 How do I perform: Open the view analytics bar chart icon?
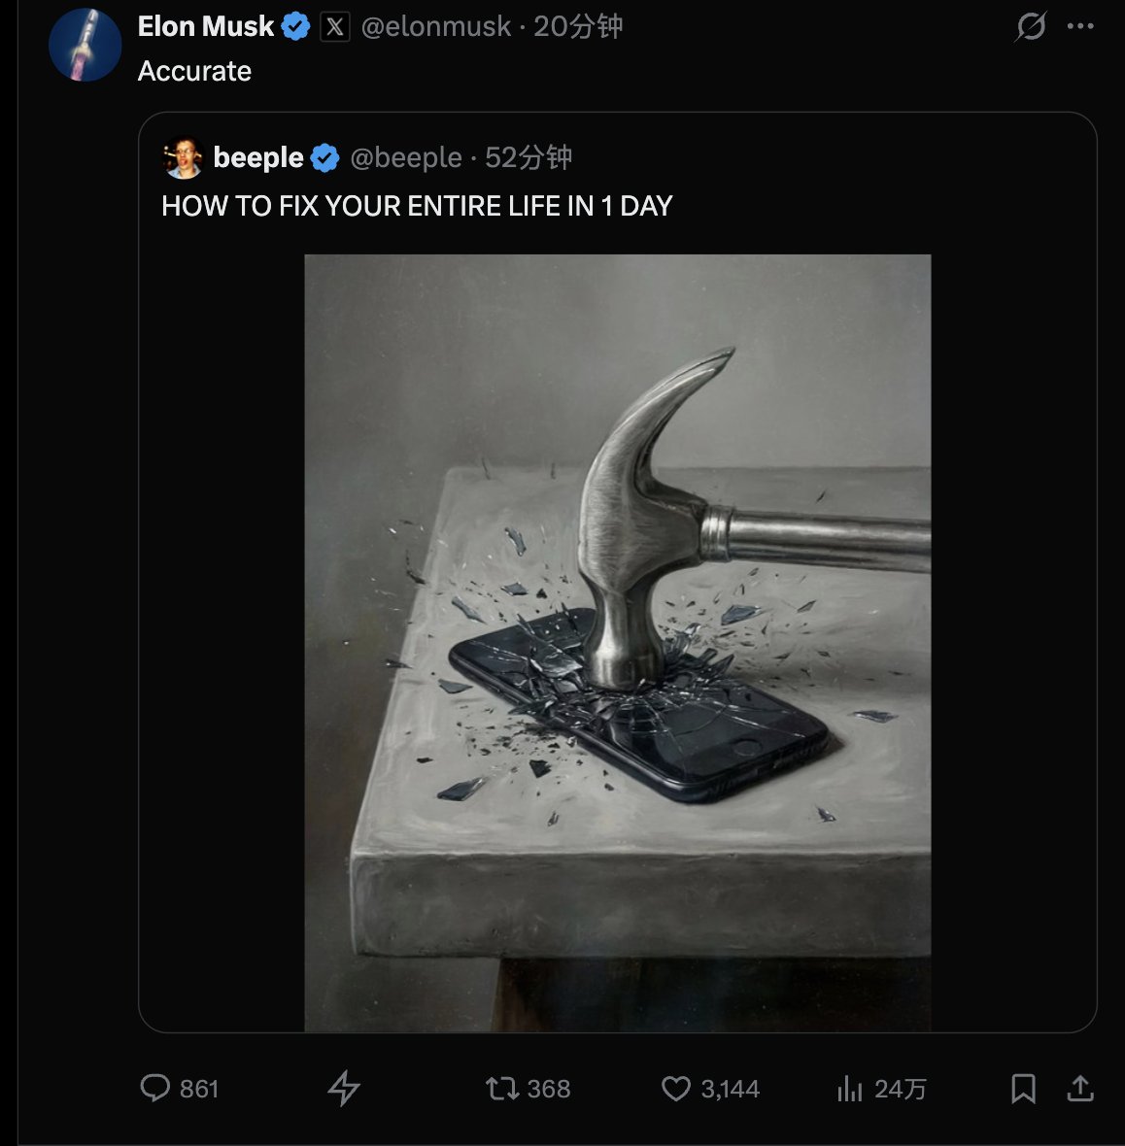[850, 1089]
